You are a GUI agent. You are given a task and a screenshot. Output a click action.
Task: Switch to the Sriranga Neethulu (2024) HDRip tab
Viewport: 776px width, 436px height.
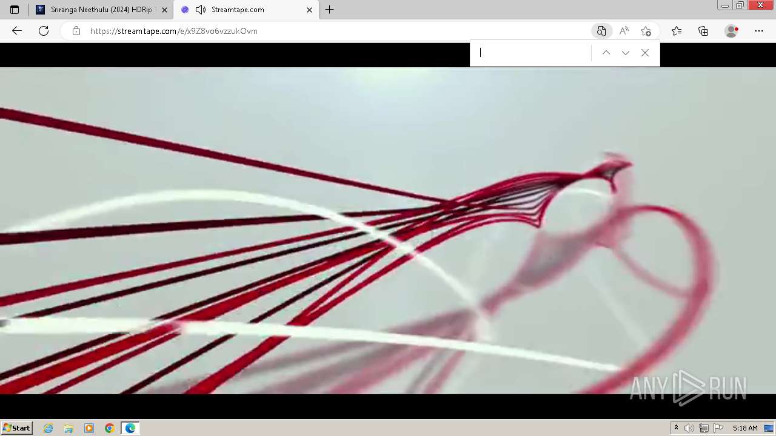[101, 10]
